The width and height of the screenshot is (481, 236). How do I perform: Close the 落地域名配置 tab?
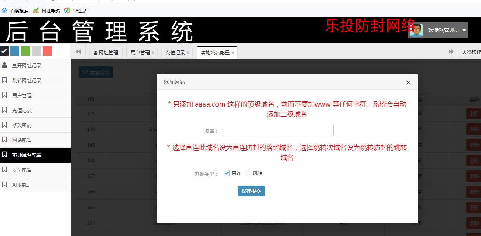(233, 53)
